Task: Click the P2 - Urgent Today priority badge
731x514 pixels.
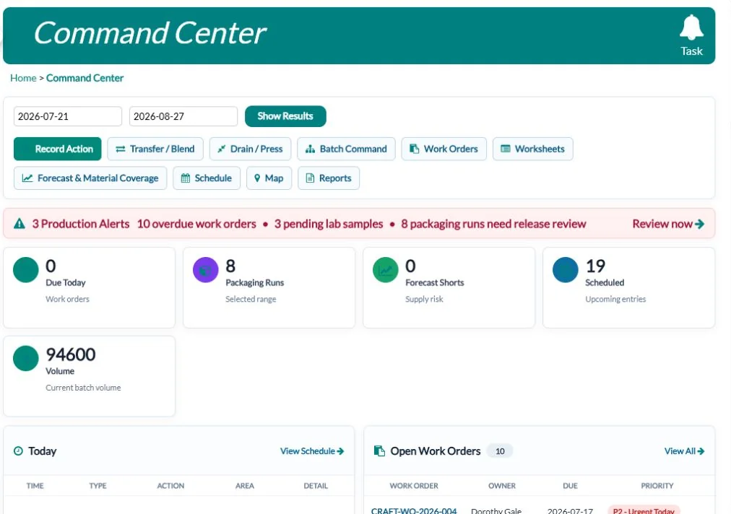Action: pyautogui.click(x=644, y=510)
